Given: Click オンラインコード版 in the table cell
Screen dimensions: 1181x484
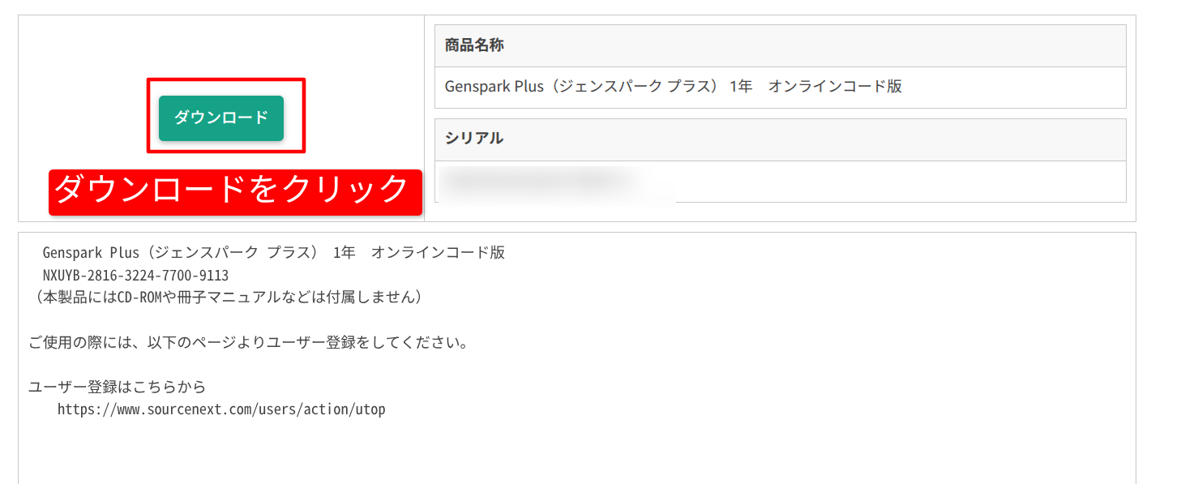Looking at the screenshot, I should coord(835,87).
